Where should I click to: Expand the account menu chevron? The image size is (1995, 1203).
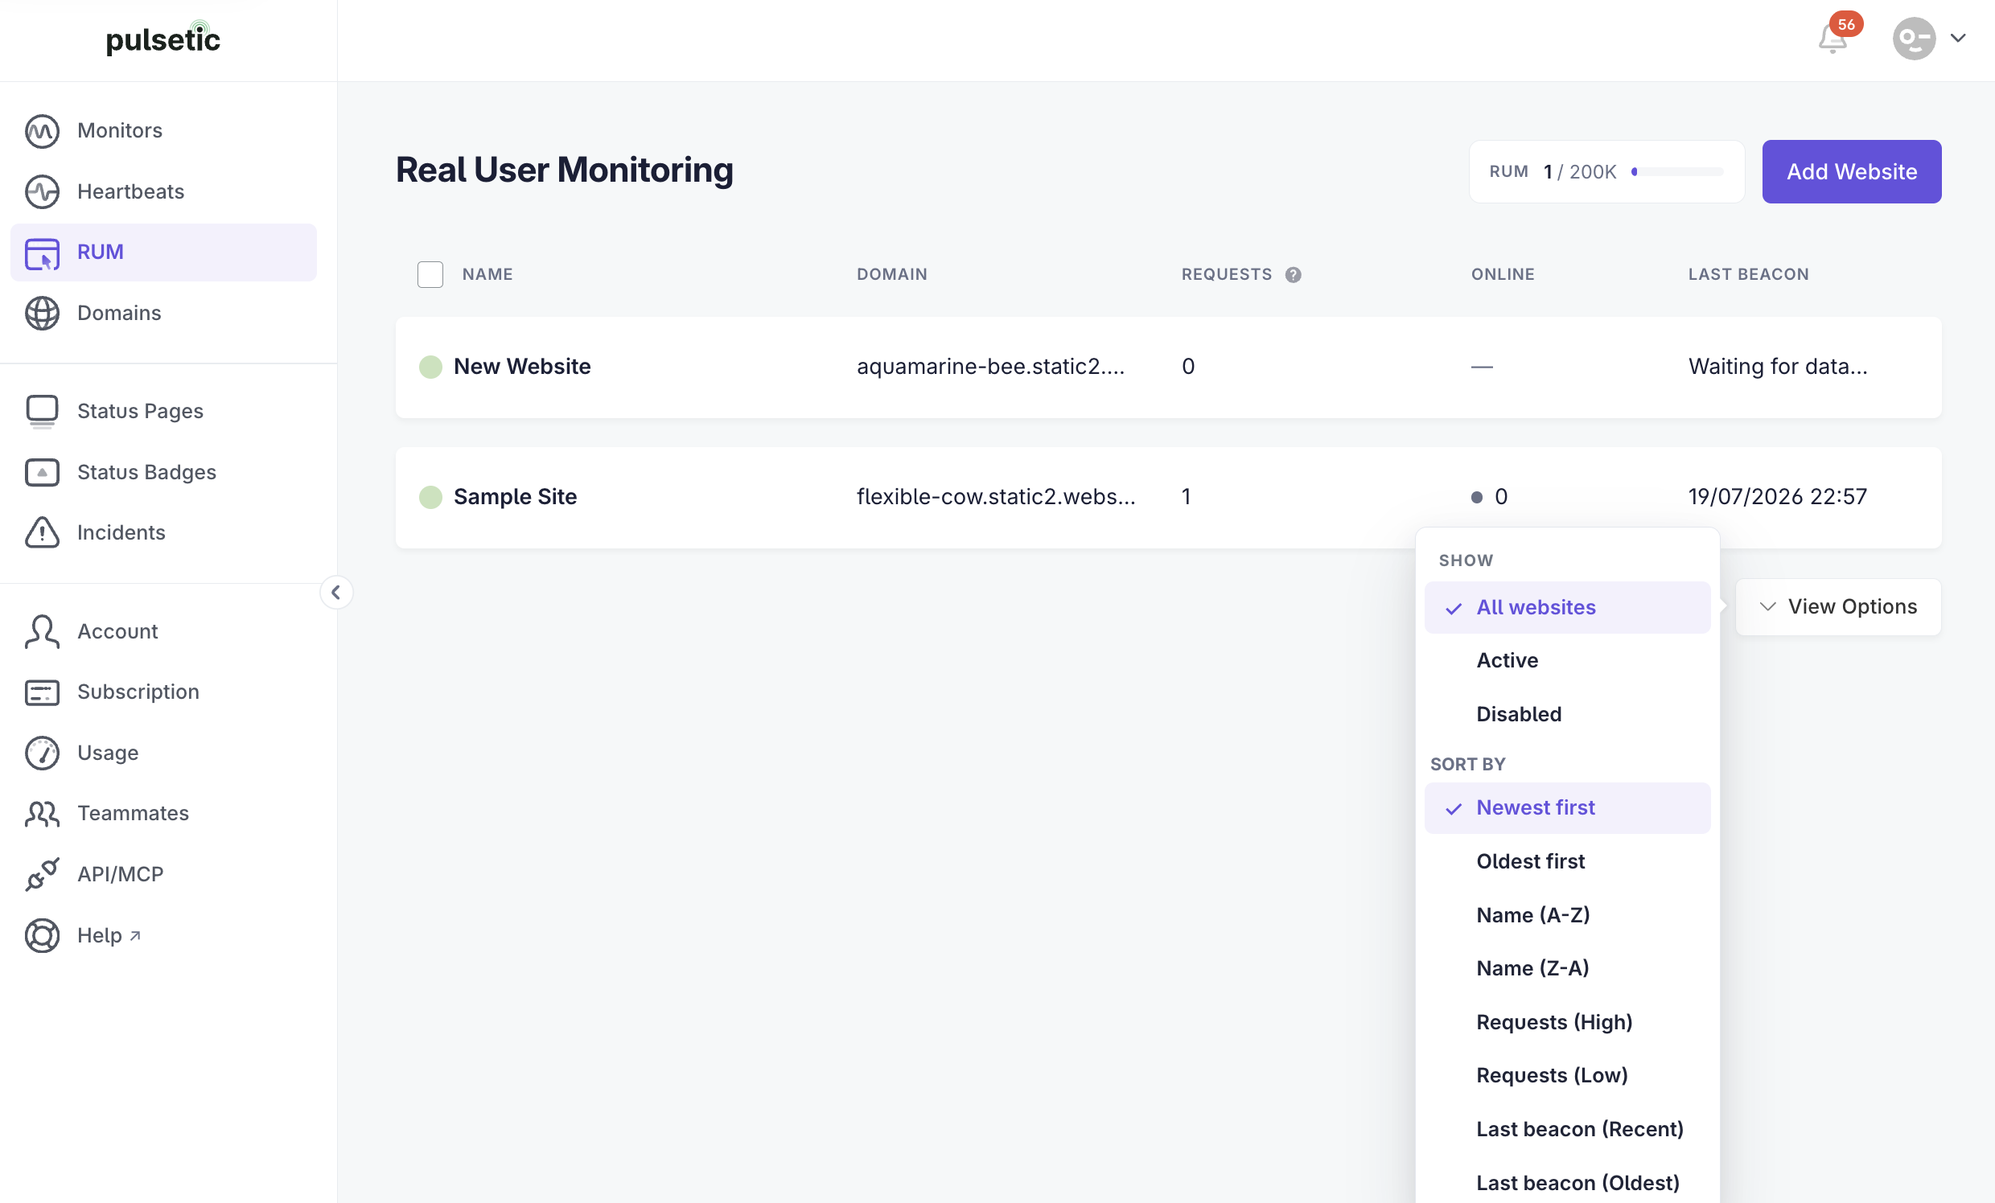pos(1958,38)
